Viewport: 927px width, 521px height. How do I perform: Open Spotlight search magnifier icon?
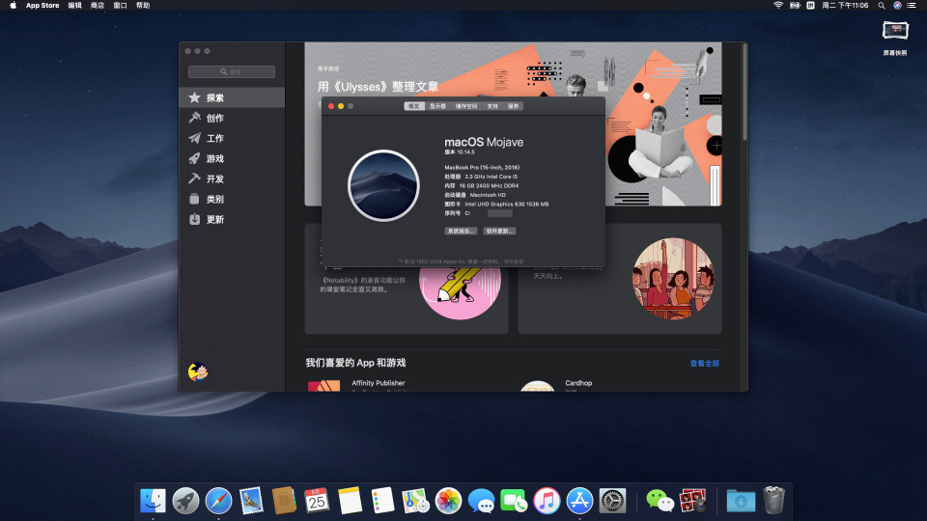(882, 6)
